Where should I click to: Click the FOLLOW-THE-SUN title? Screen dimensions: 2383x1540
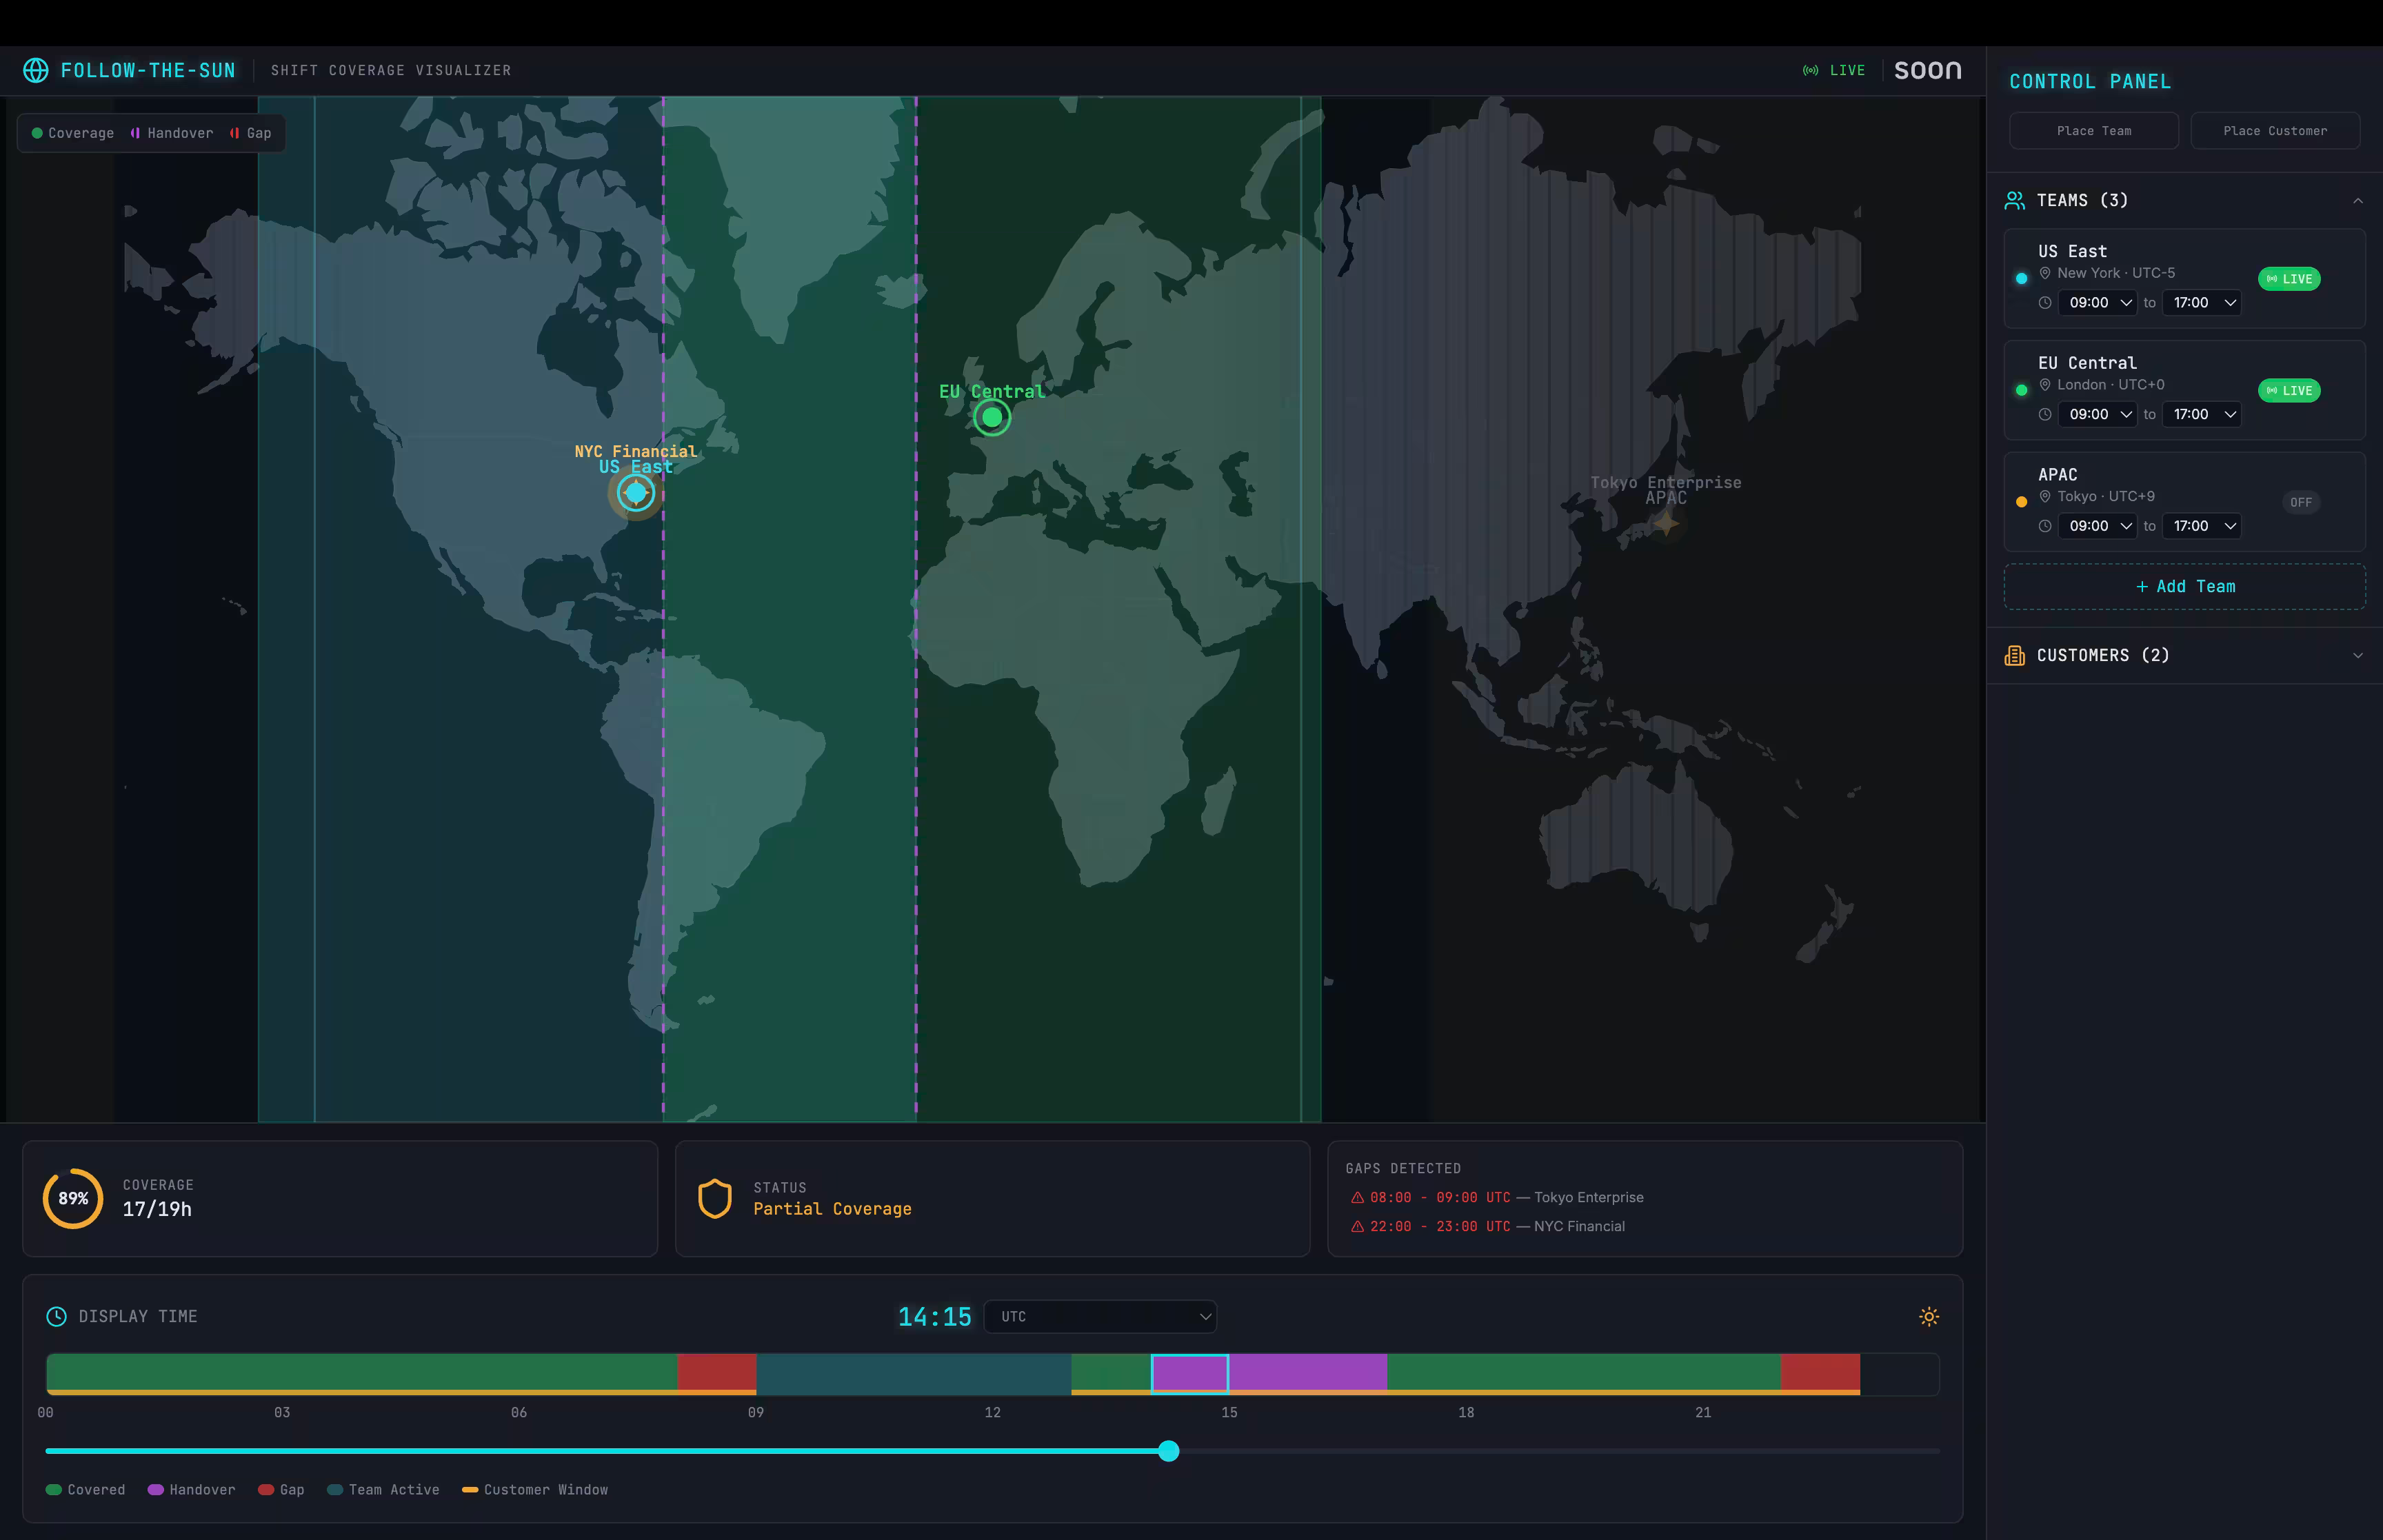click(148, 70)
